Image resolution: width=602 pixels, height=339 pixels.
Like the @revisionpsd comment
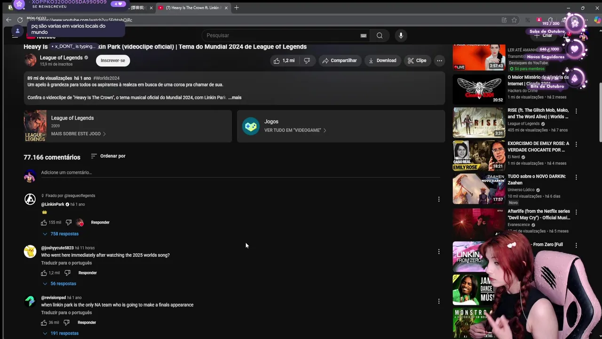pyautogui.click(x=44, y=323)
